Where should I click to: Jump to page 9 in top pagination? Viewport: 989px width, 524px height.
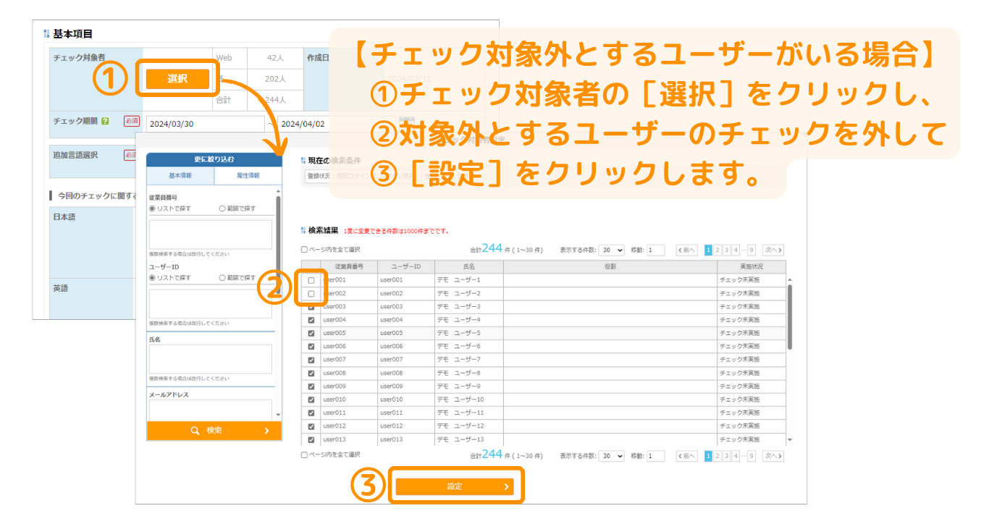751,250
